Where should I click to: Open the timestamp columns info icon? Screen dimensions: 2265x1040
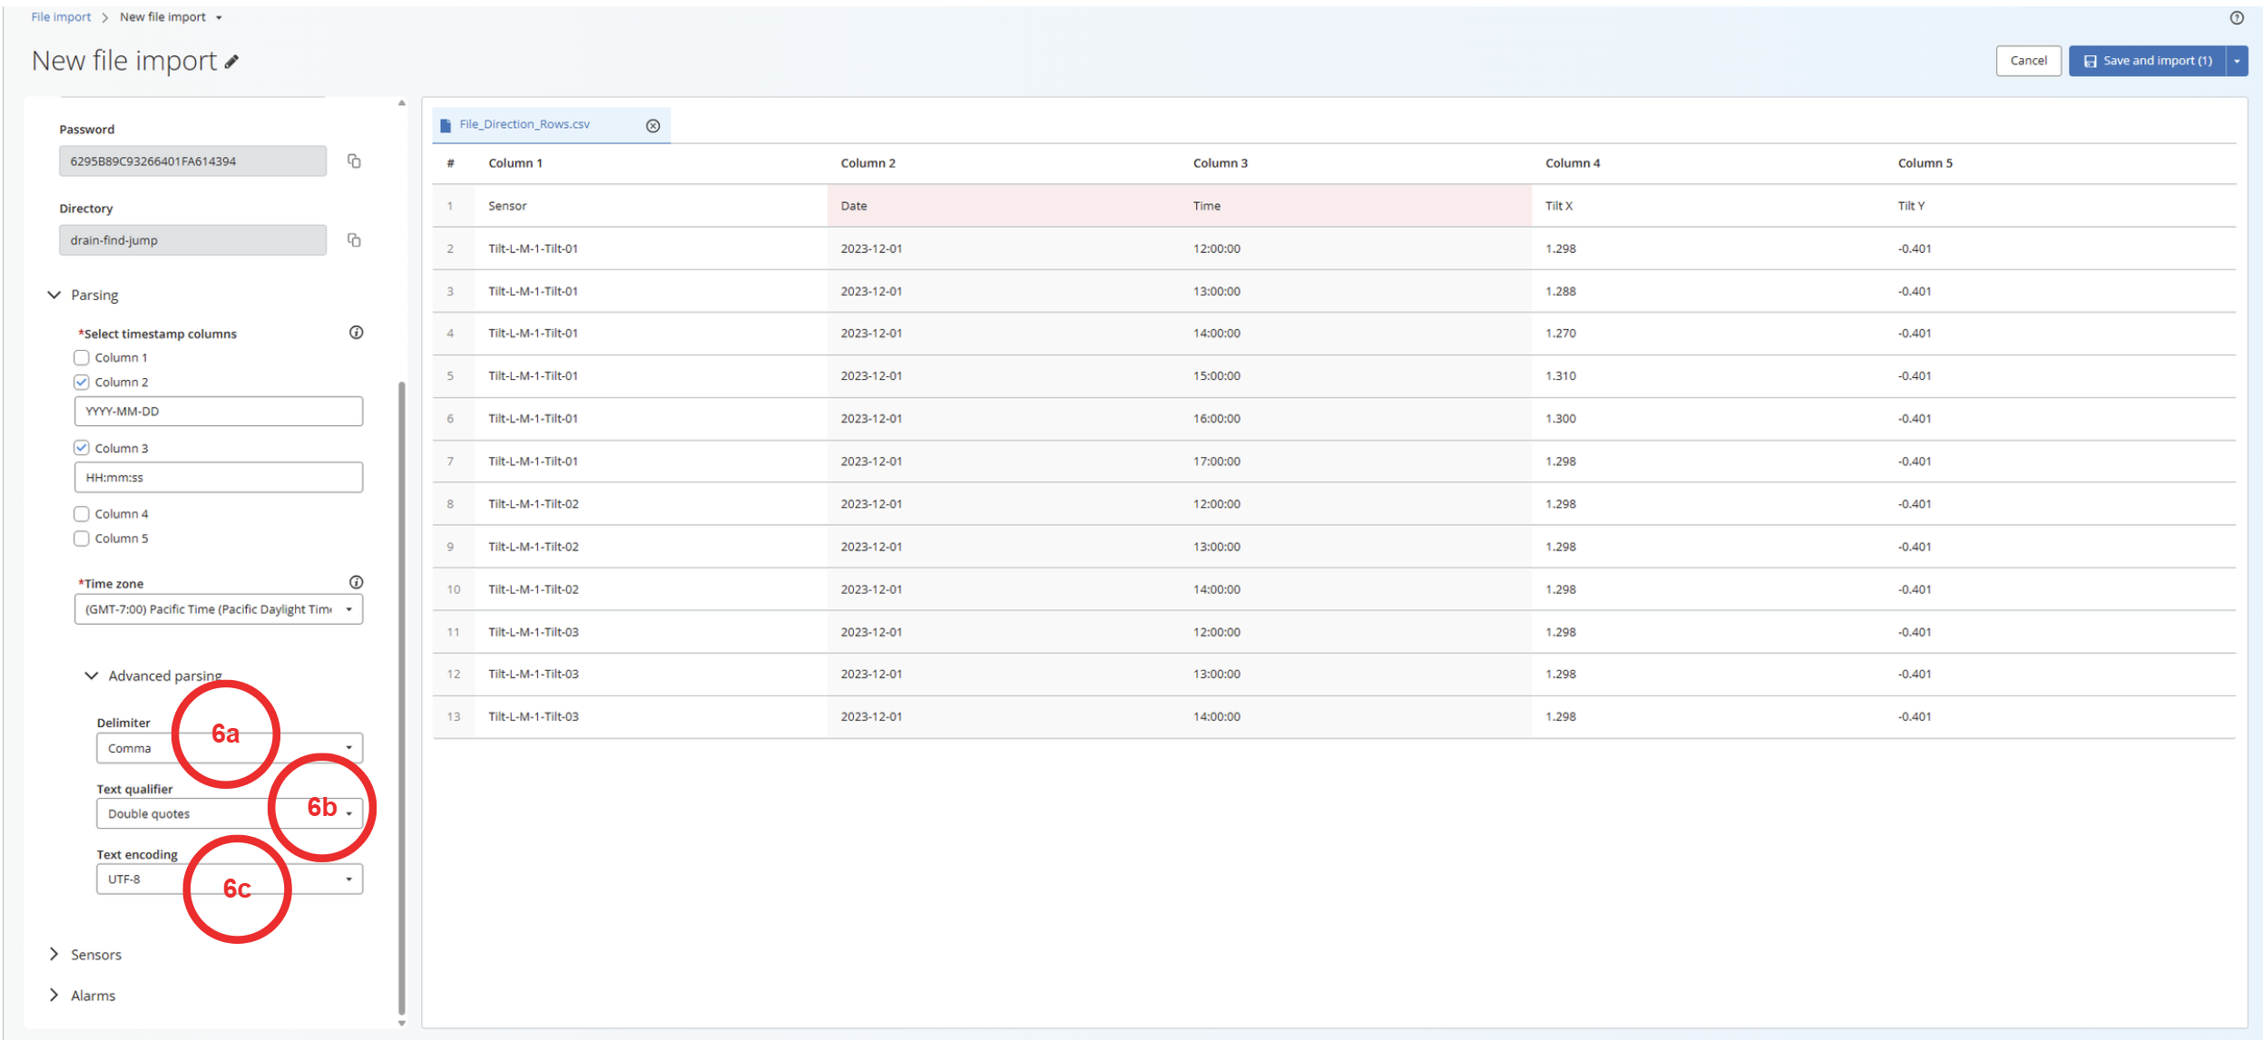(x=356, y=333)
